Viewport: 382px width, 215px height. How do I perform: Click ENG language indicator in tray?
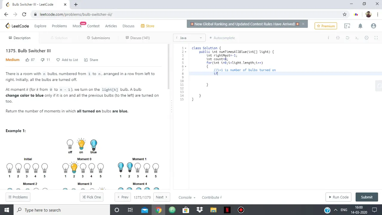point(344,210)
